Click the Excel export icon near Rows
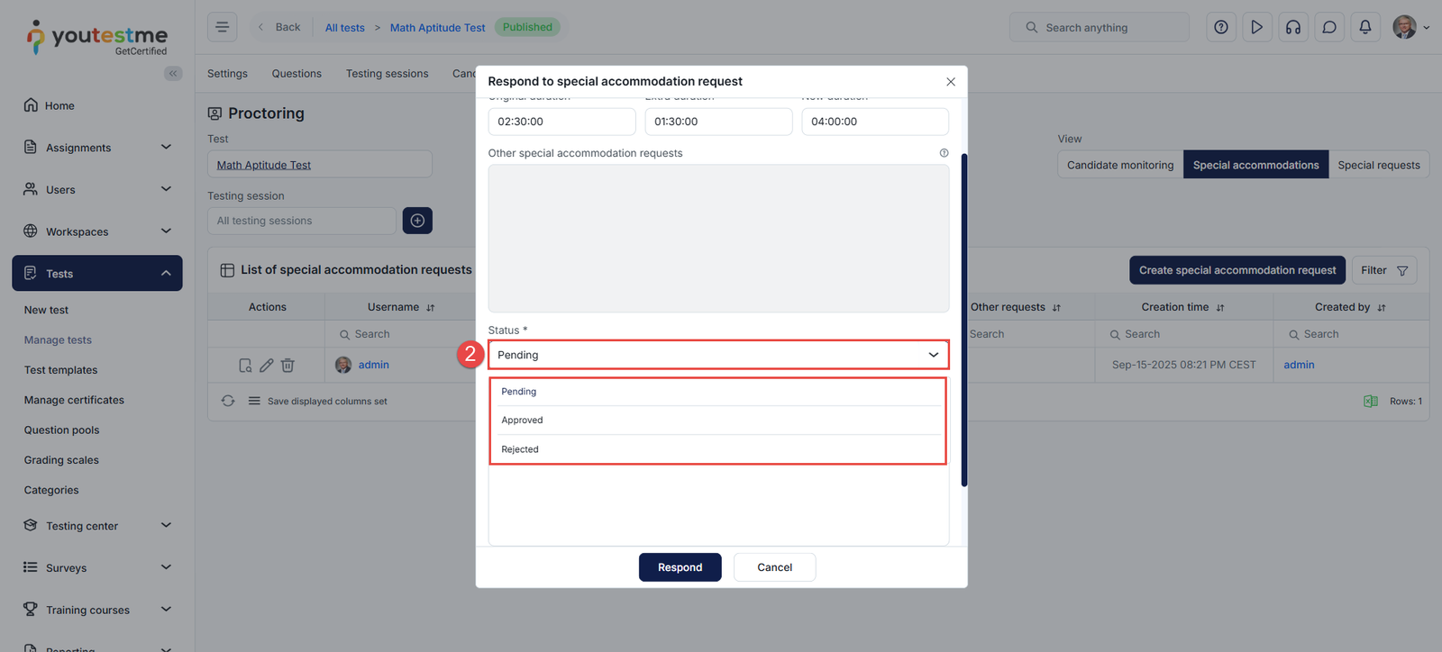The image size is (1442, 652). 1370,402
